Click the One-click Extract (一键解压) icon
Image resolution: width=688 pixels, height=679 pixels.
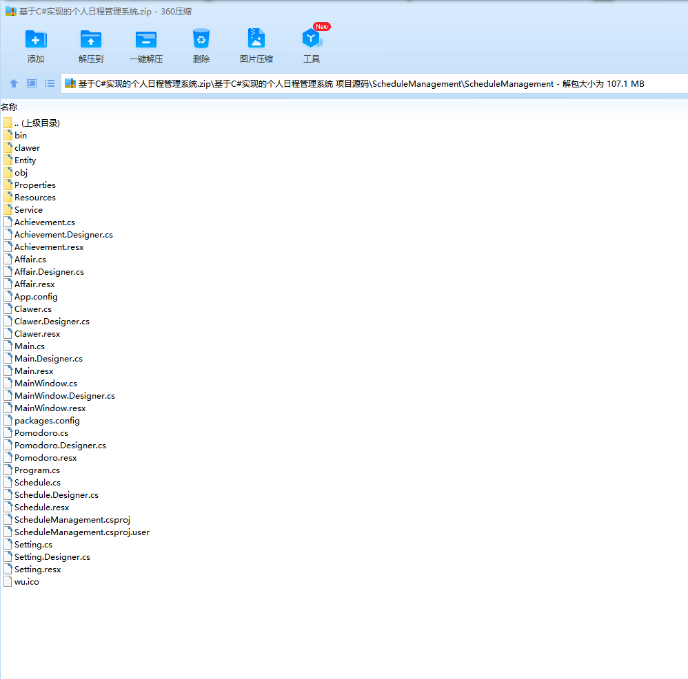pos(146,39)
